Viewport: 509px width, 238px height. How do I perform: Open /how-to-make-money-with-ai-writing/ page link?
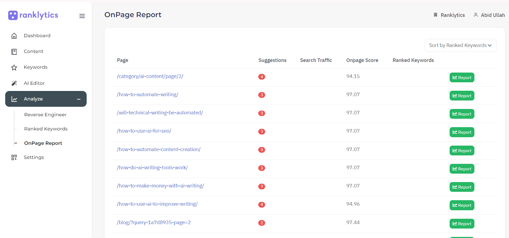click(x=160, y=186)
